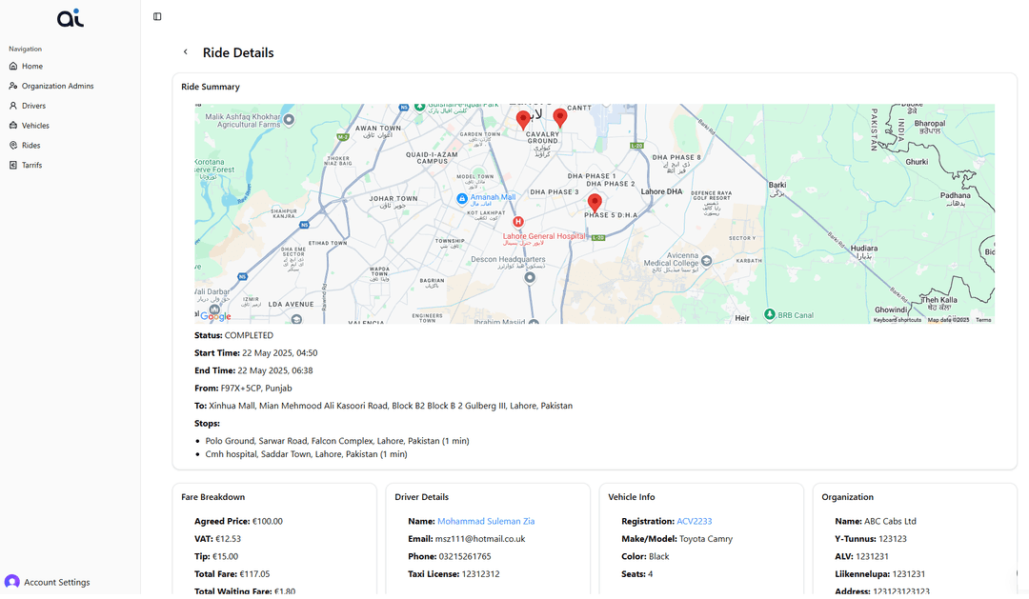Click the Avicenna Medical College marker
Image resolution: width=1029 pixels, height=599 pixels.
pos(706,261)
